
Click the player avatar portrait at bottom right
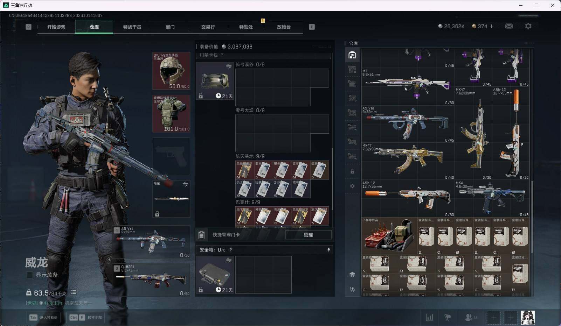[527, 317]
